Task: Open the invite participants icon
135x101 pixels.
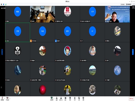Action: [57, 98]
